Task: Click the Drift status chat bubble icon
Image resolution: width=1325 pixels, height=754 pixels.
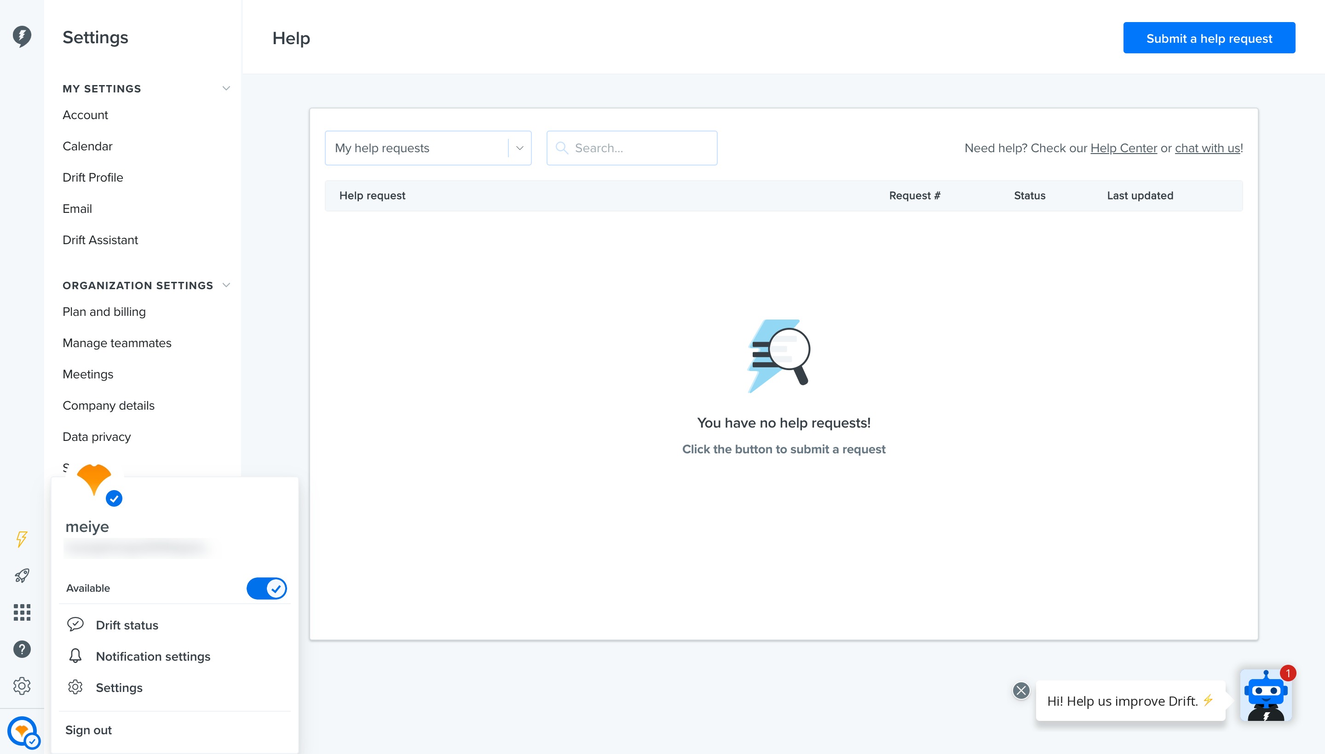Action: [75, 624]
